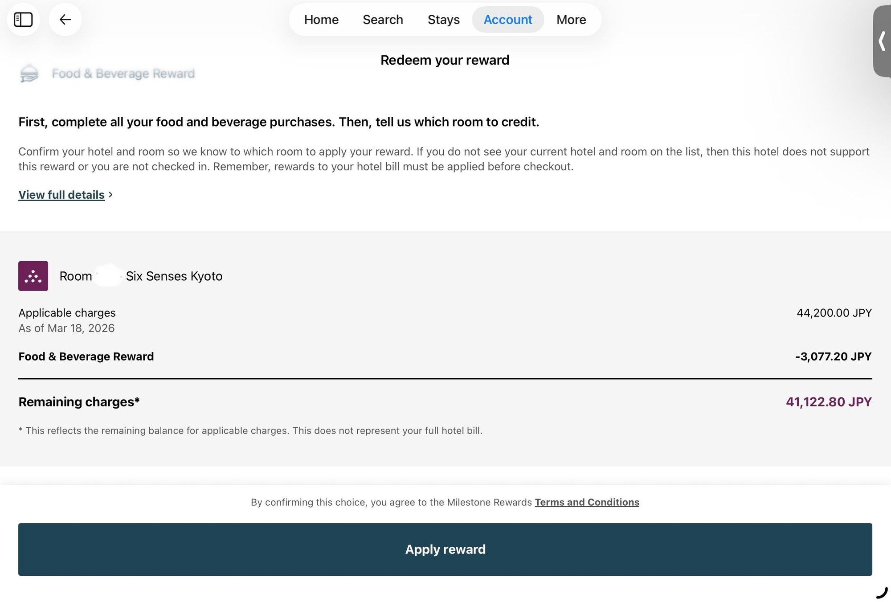Viewport: 891px width, 602px height.
Task: Click the Applicable charges 44,200.00 JPY amount
Action: pos(834,313)
